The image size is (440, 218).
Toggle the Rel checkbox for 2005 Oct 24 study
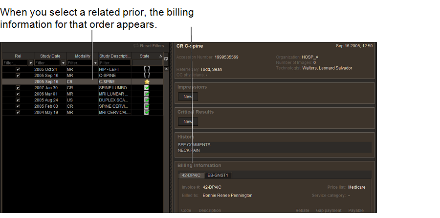[x=18, y=70]
